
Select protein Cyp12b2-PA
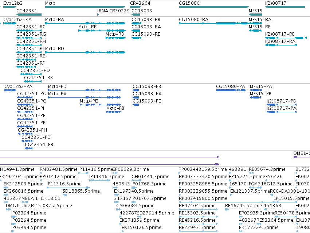[x=18, y=87]
